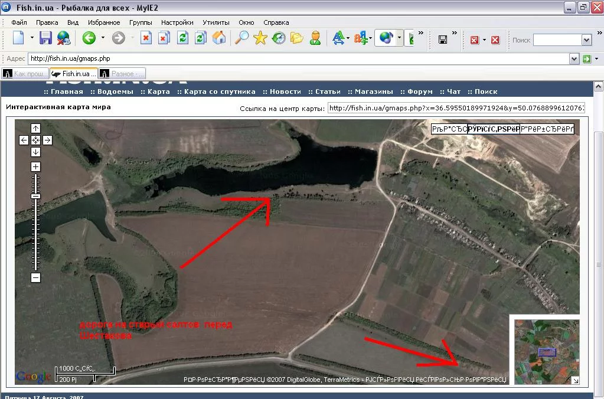Open the Избранное menu
This screenshot has width=604, height=399.
tap(104, 22)
